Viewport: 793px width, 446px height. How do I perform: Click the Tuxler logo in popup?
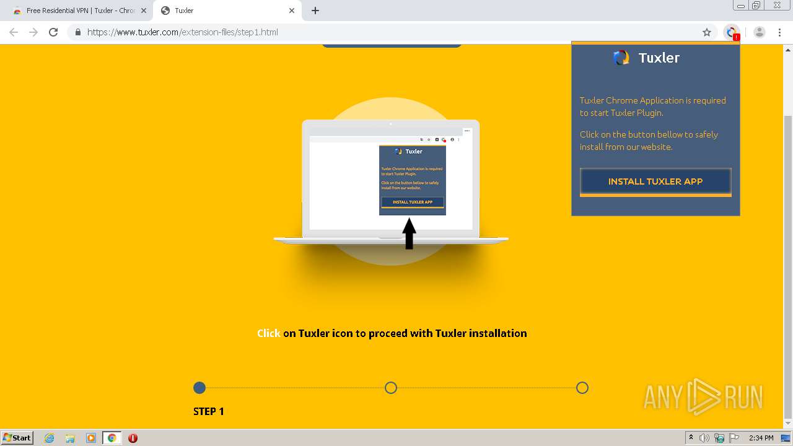point(621,58)
